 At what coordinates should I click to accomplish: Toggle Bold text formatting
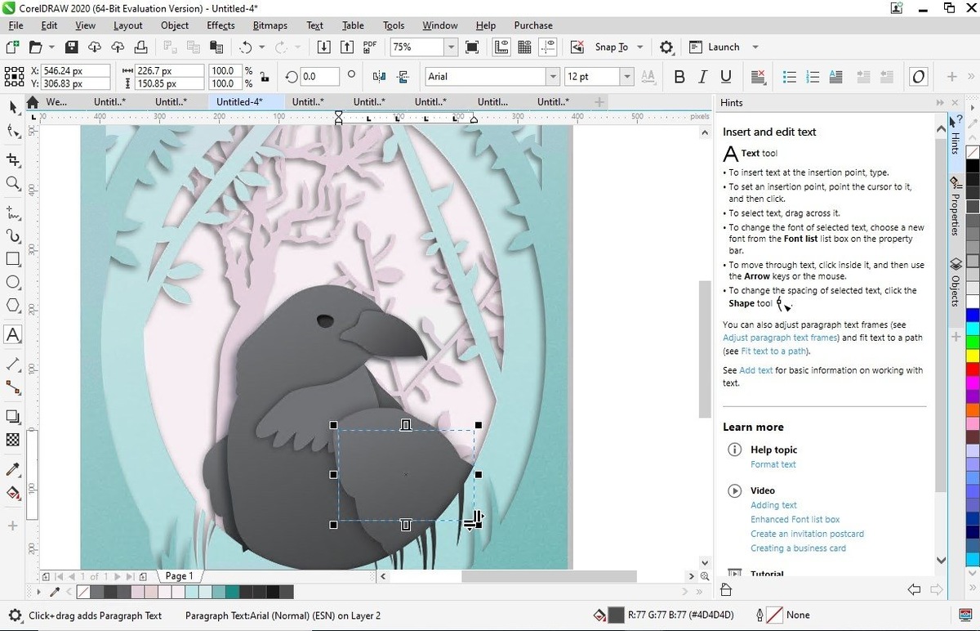(x=679, y=77)
